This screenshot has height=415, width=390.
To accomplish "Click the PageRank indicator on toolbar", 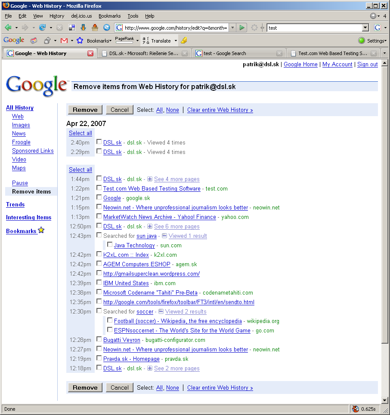I will (124, 40).
